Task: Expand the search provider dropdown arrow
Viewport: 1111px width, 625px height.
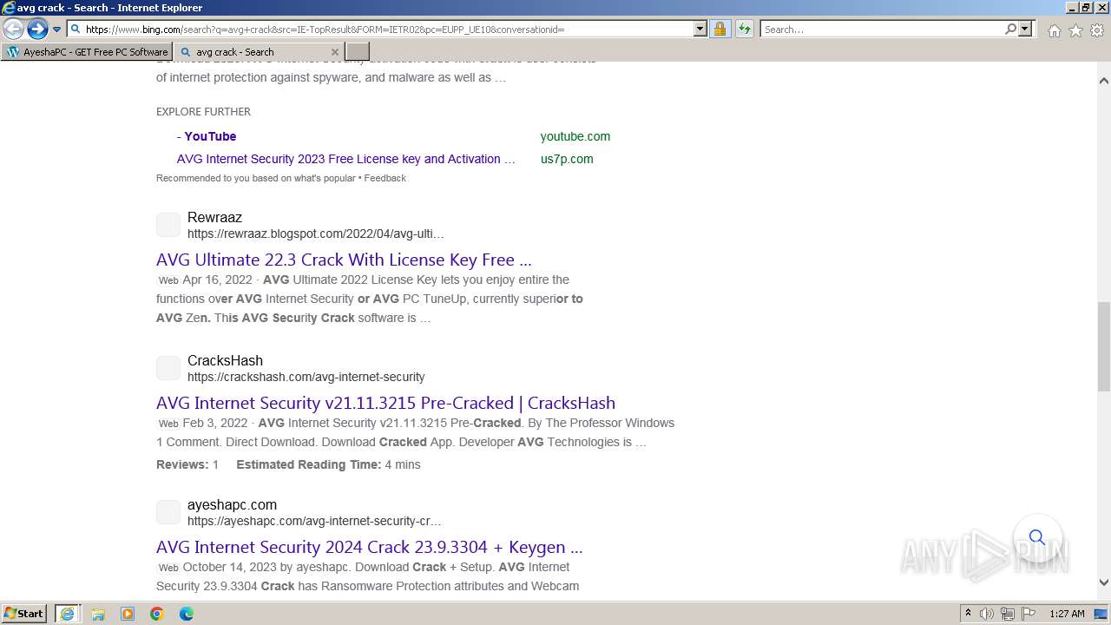Action: pos(1025,29)
